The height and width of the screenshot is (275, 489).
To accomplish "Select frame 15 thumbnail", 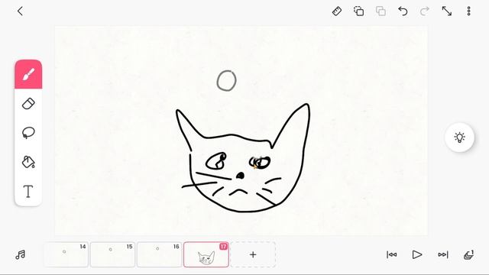I will pyautogui.click(x=112, y=254).
